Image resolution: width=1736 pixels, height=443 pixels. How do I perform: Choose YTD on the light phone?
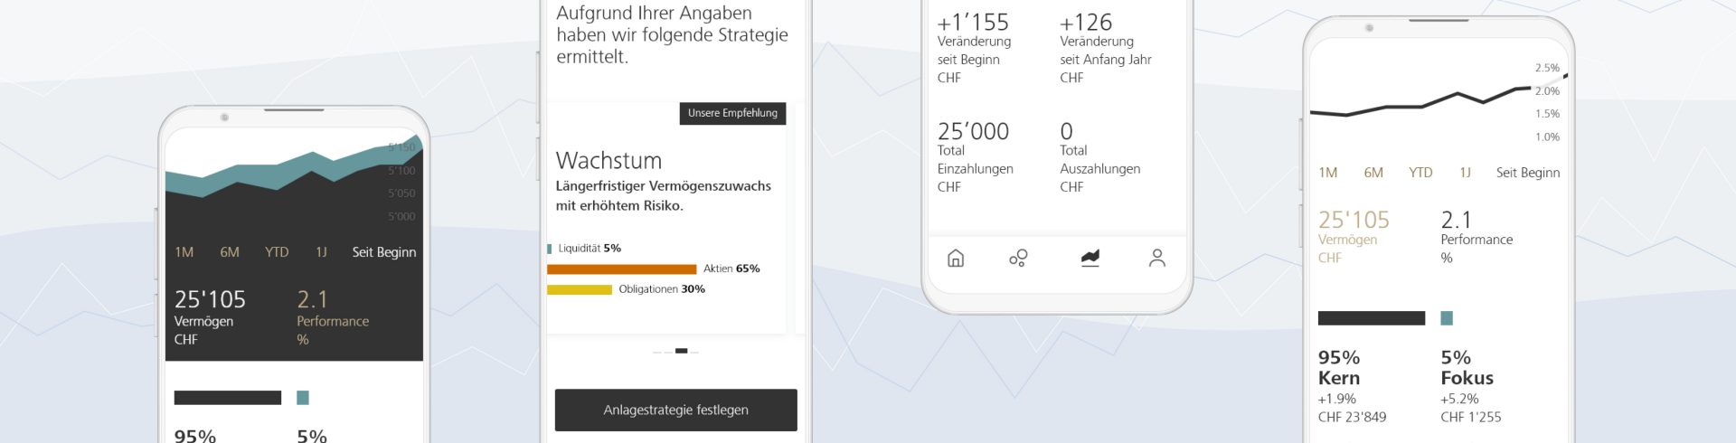tap(1420, 173)
